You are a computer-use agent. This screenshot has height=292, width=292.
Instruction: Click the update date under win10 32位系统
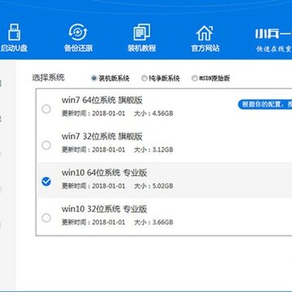(x=93, y=222)
